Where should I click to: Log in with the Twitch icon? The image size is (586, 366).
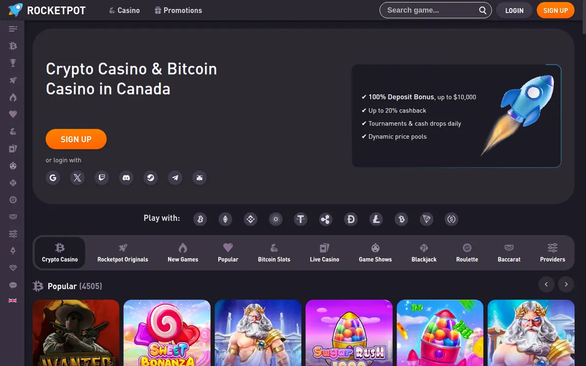(x=102, y=178)
